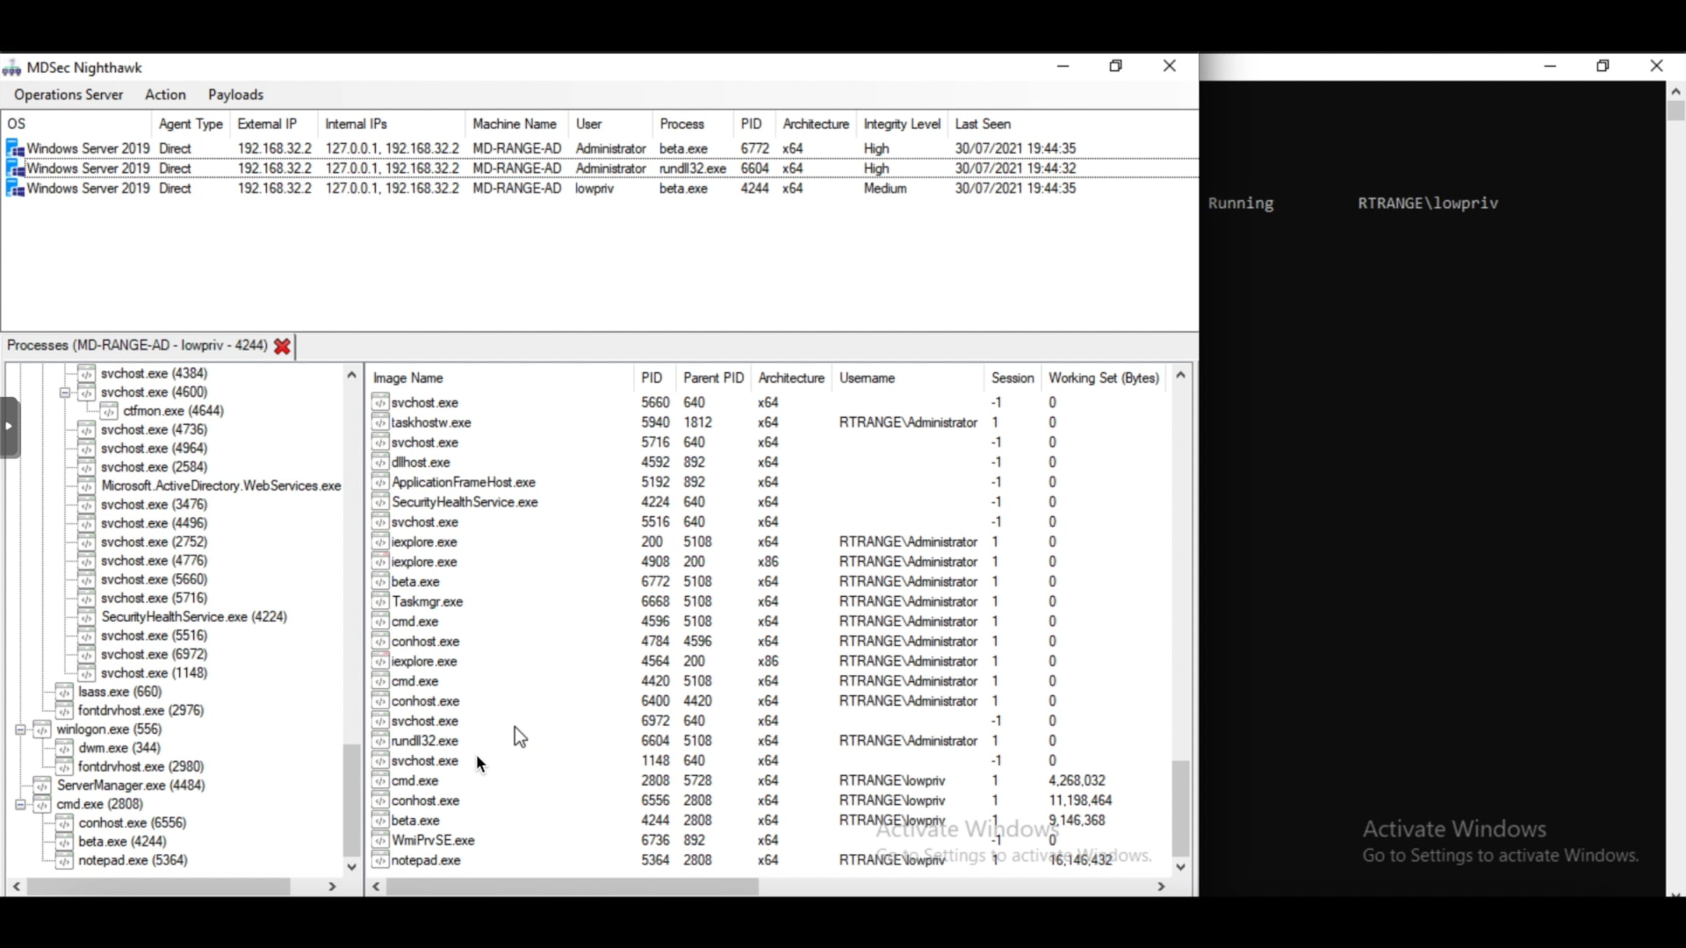
Task: Click tree icon of ctfmon.exe (4644)
Action: [x=109, y=411]
